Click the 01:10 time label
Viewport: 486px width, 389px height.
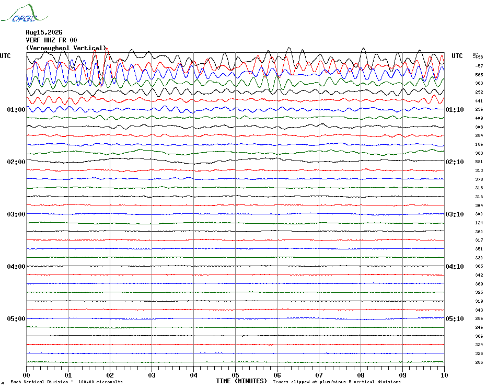click(455, 110)
